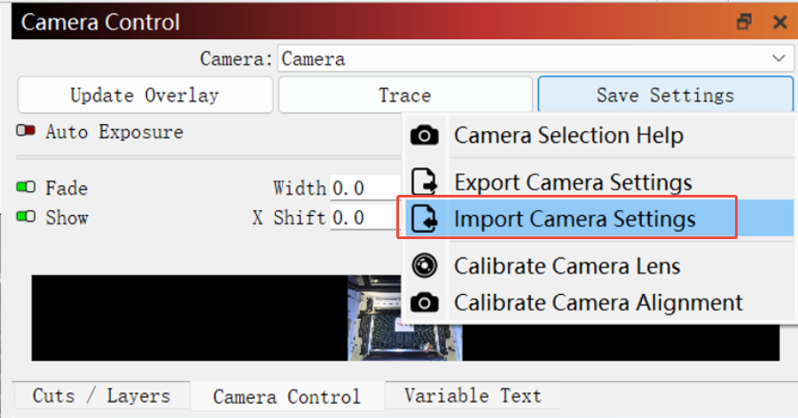The width and height of the screenshot is (798, 418).
Task: Click the Export Camera Settings file icon
Action: [425, 182]
